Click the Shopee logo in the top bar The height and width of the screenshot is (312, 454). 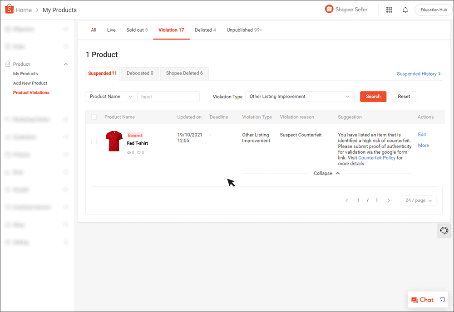click(8, 9)
